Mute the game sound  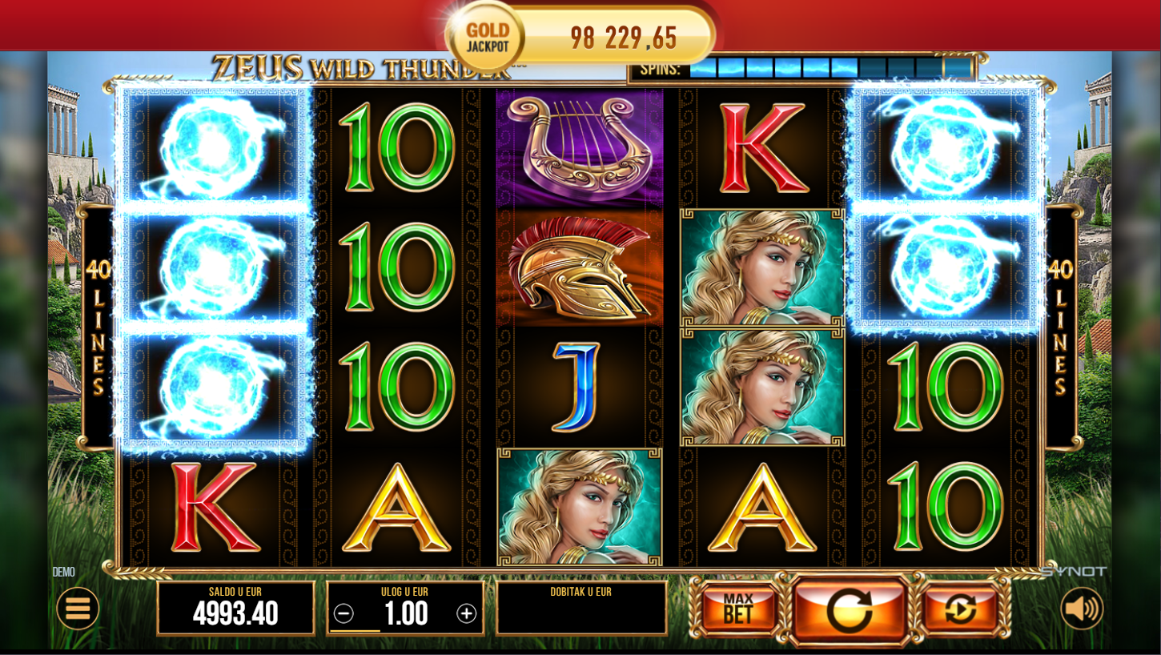(1082, 609)
